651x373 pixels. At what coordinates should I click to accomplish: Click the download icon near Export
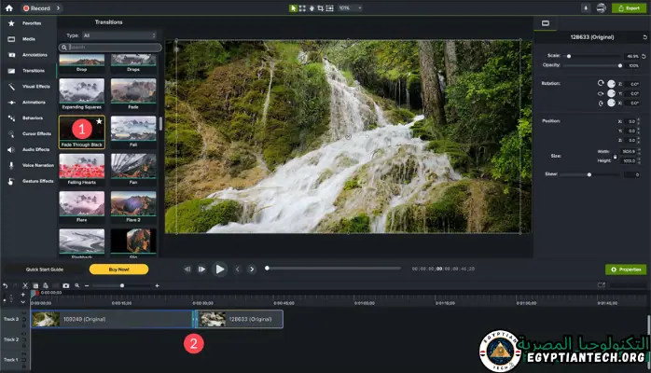(586, 7)
